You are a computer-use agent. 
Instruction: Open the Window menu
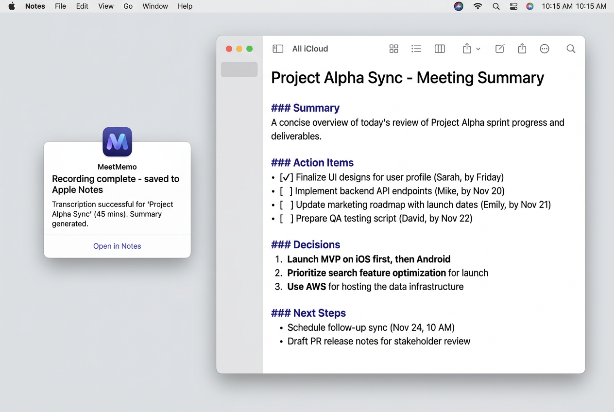[155, 6]
